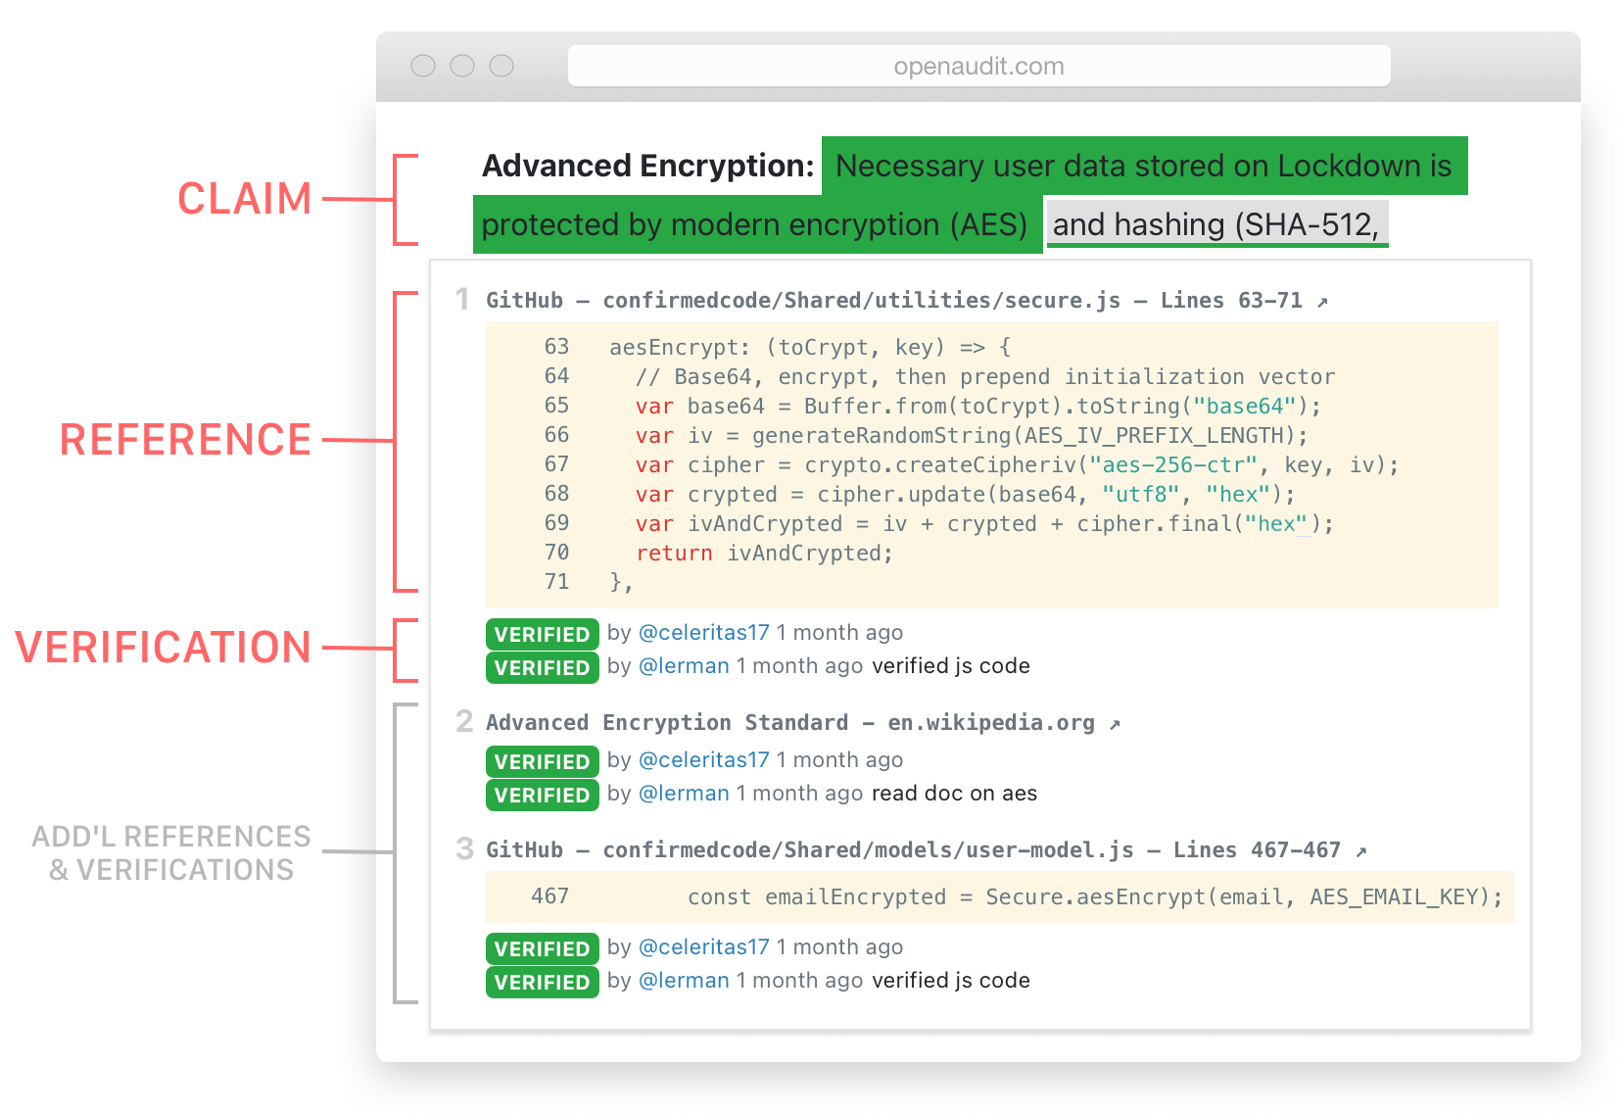Click code line 69 'var ivAndCrypted'
This screenshot has width=1620, height=1113.
(x=984, y=523)
